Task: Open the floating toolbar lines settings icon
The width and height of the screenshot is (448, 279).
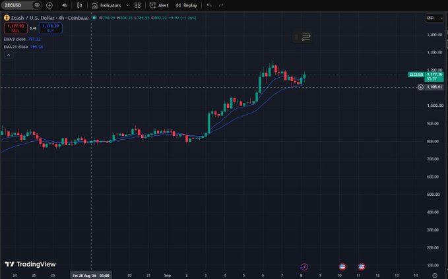Action: 306,37
